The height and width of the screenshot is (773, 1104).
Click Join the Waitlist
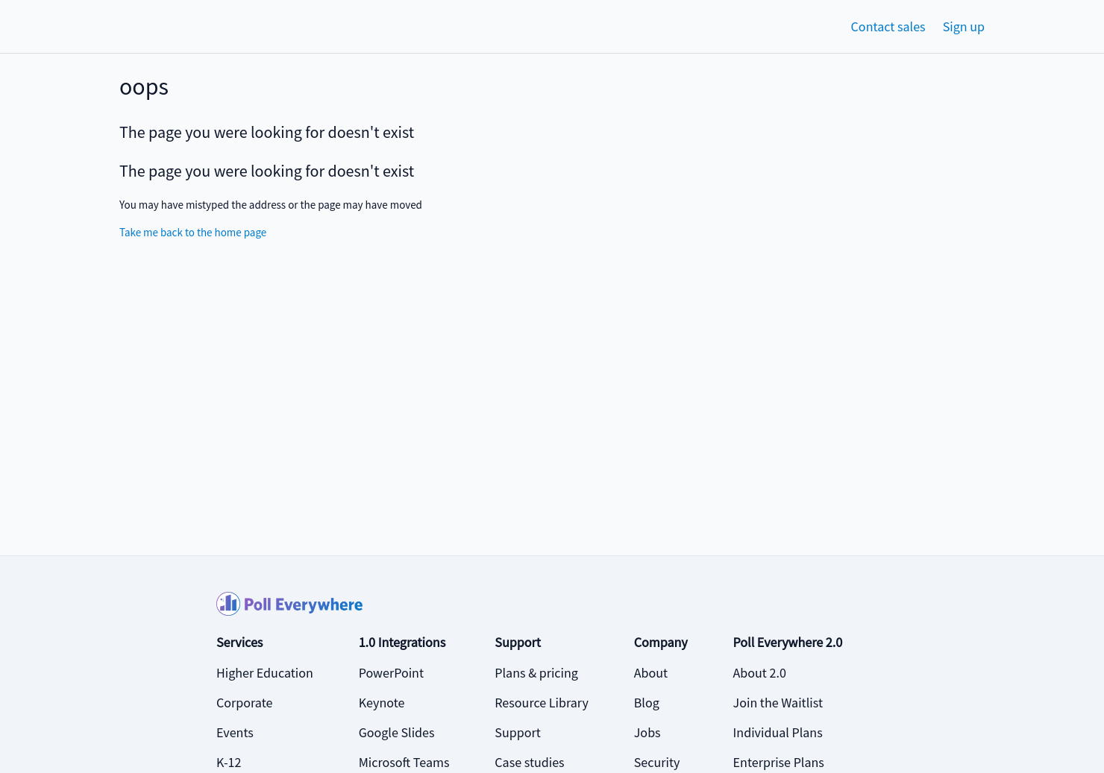pos(777,703)
